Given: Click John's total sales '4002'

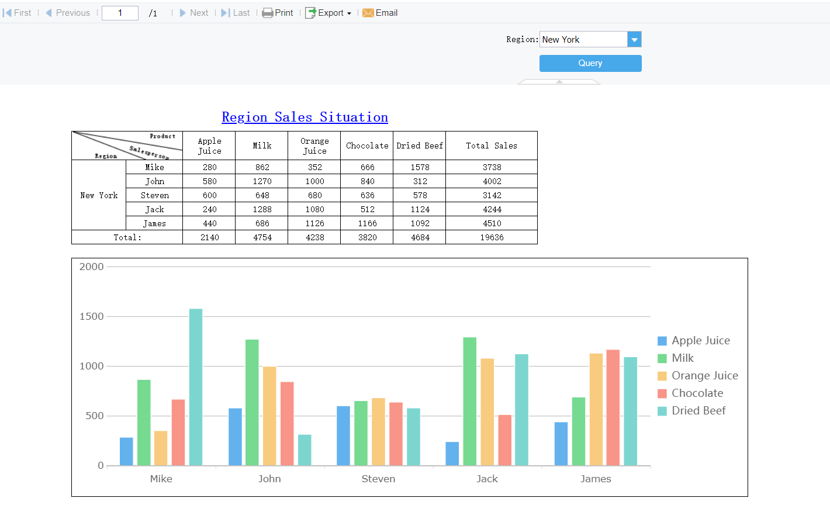Looking at the screenshot, I should click(492, 181).
